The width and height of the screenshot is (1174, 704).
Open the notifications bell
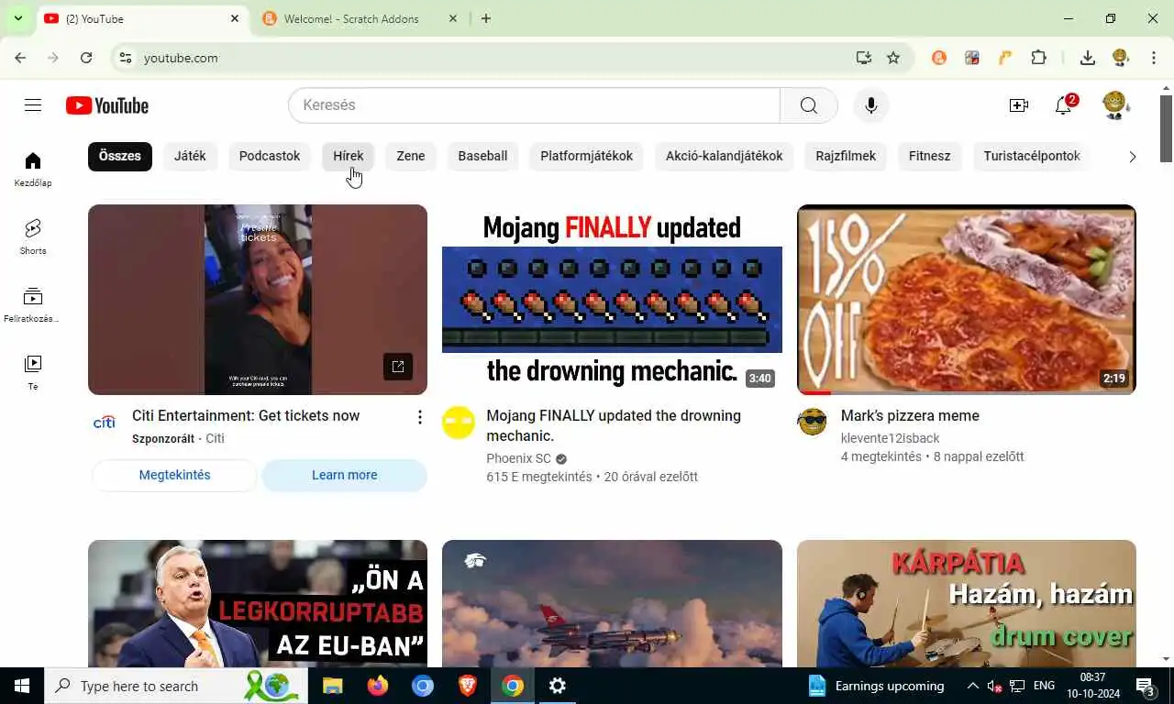[1064, 105]
